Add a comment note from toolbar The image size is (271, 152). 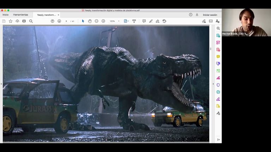coord(144,21)
